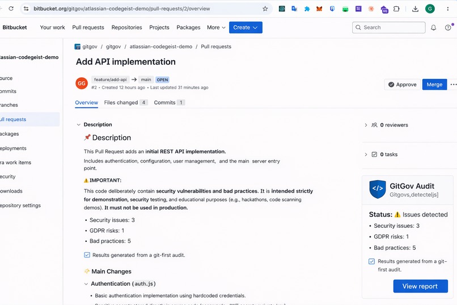
Task: Open the More dropdown in navigation
Action: pos(216,27)
